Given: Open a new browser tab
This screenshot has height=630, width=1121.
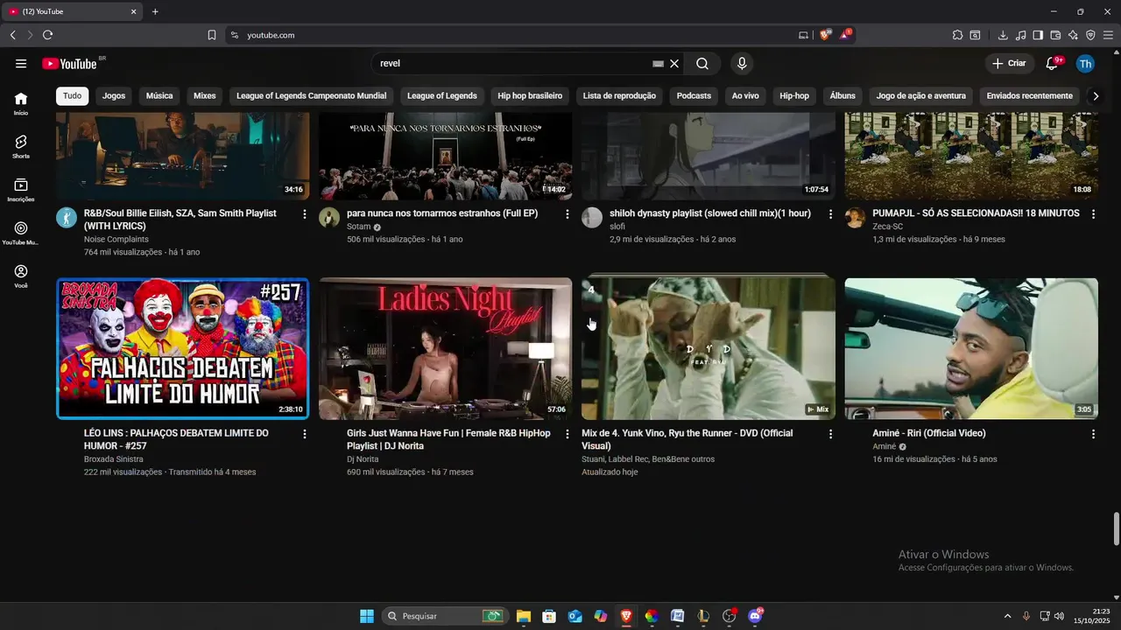Looking at the screenshot, I should point(155,11).
